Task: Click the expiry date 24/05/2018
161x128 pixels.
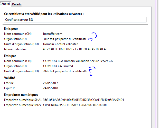Action: (51, 88)
